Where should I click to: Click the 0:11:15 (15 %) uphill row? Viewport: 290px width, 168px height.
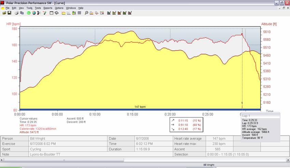tap(187, 120)
